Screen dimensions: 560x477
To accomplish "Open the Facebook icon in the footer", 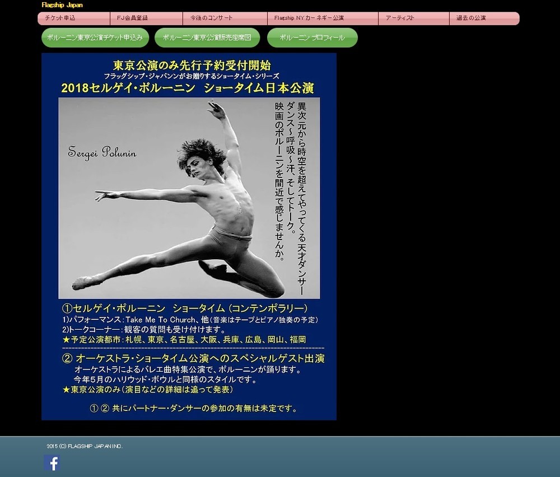I will [52, 463].
